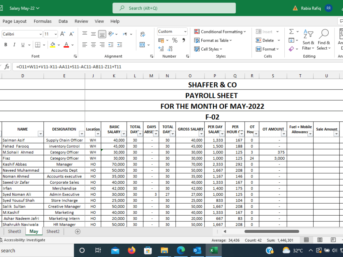Click the Fill down icon

[291, 40]
